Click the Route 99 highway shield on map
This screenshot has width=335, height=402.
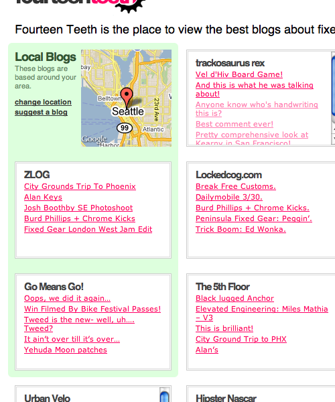[x=125, y=128]
